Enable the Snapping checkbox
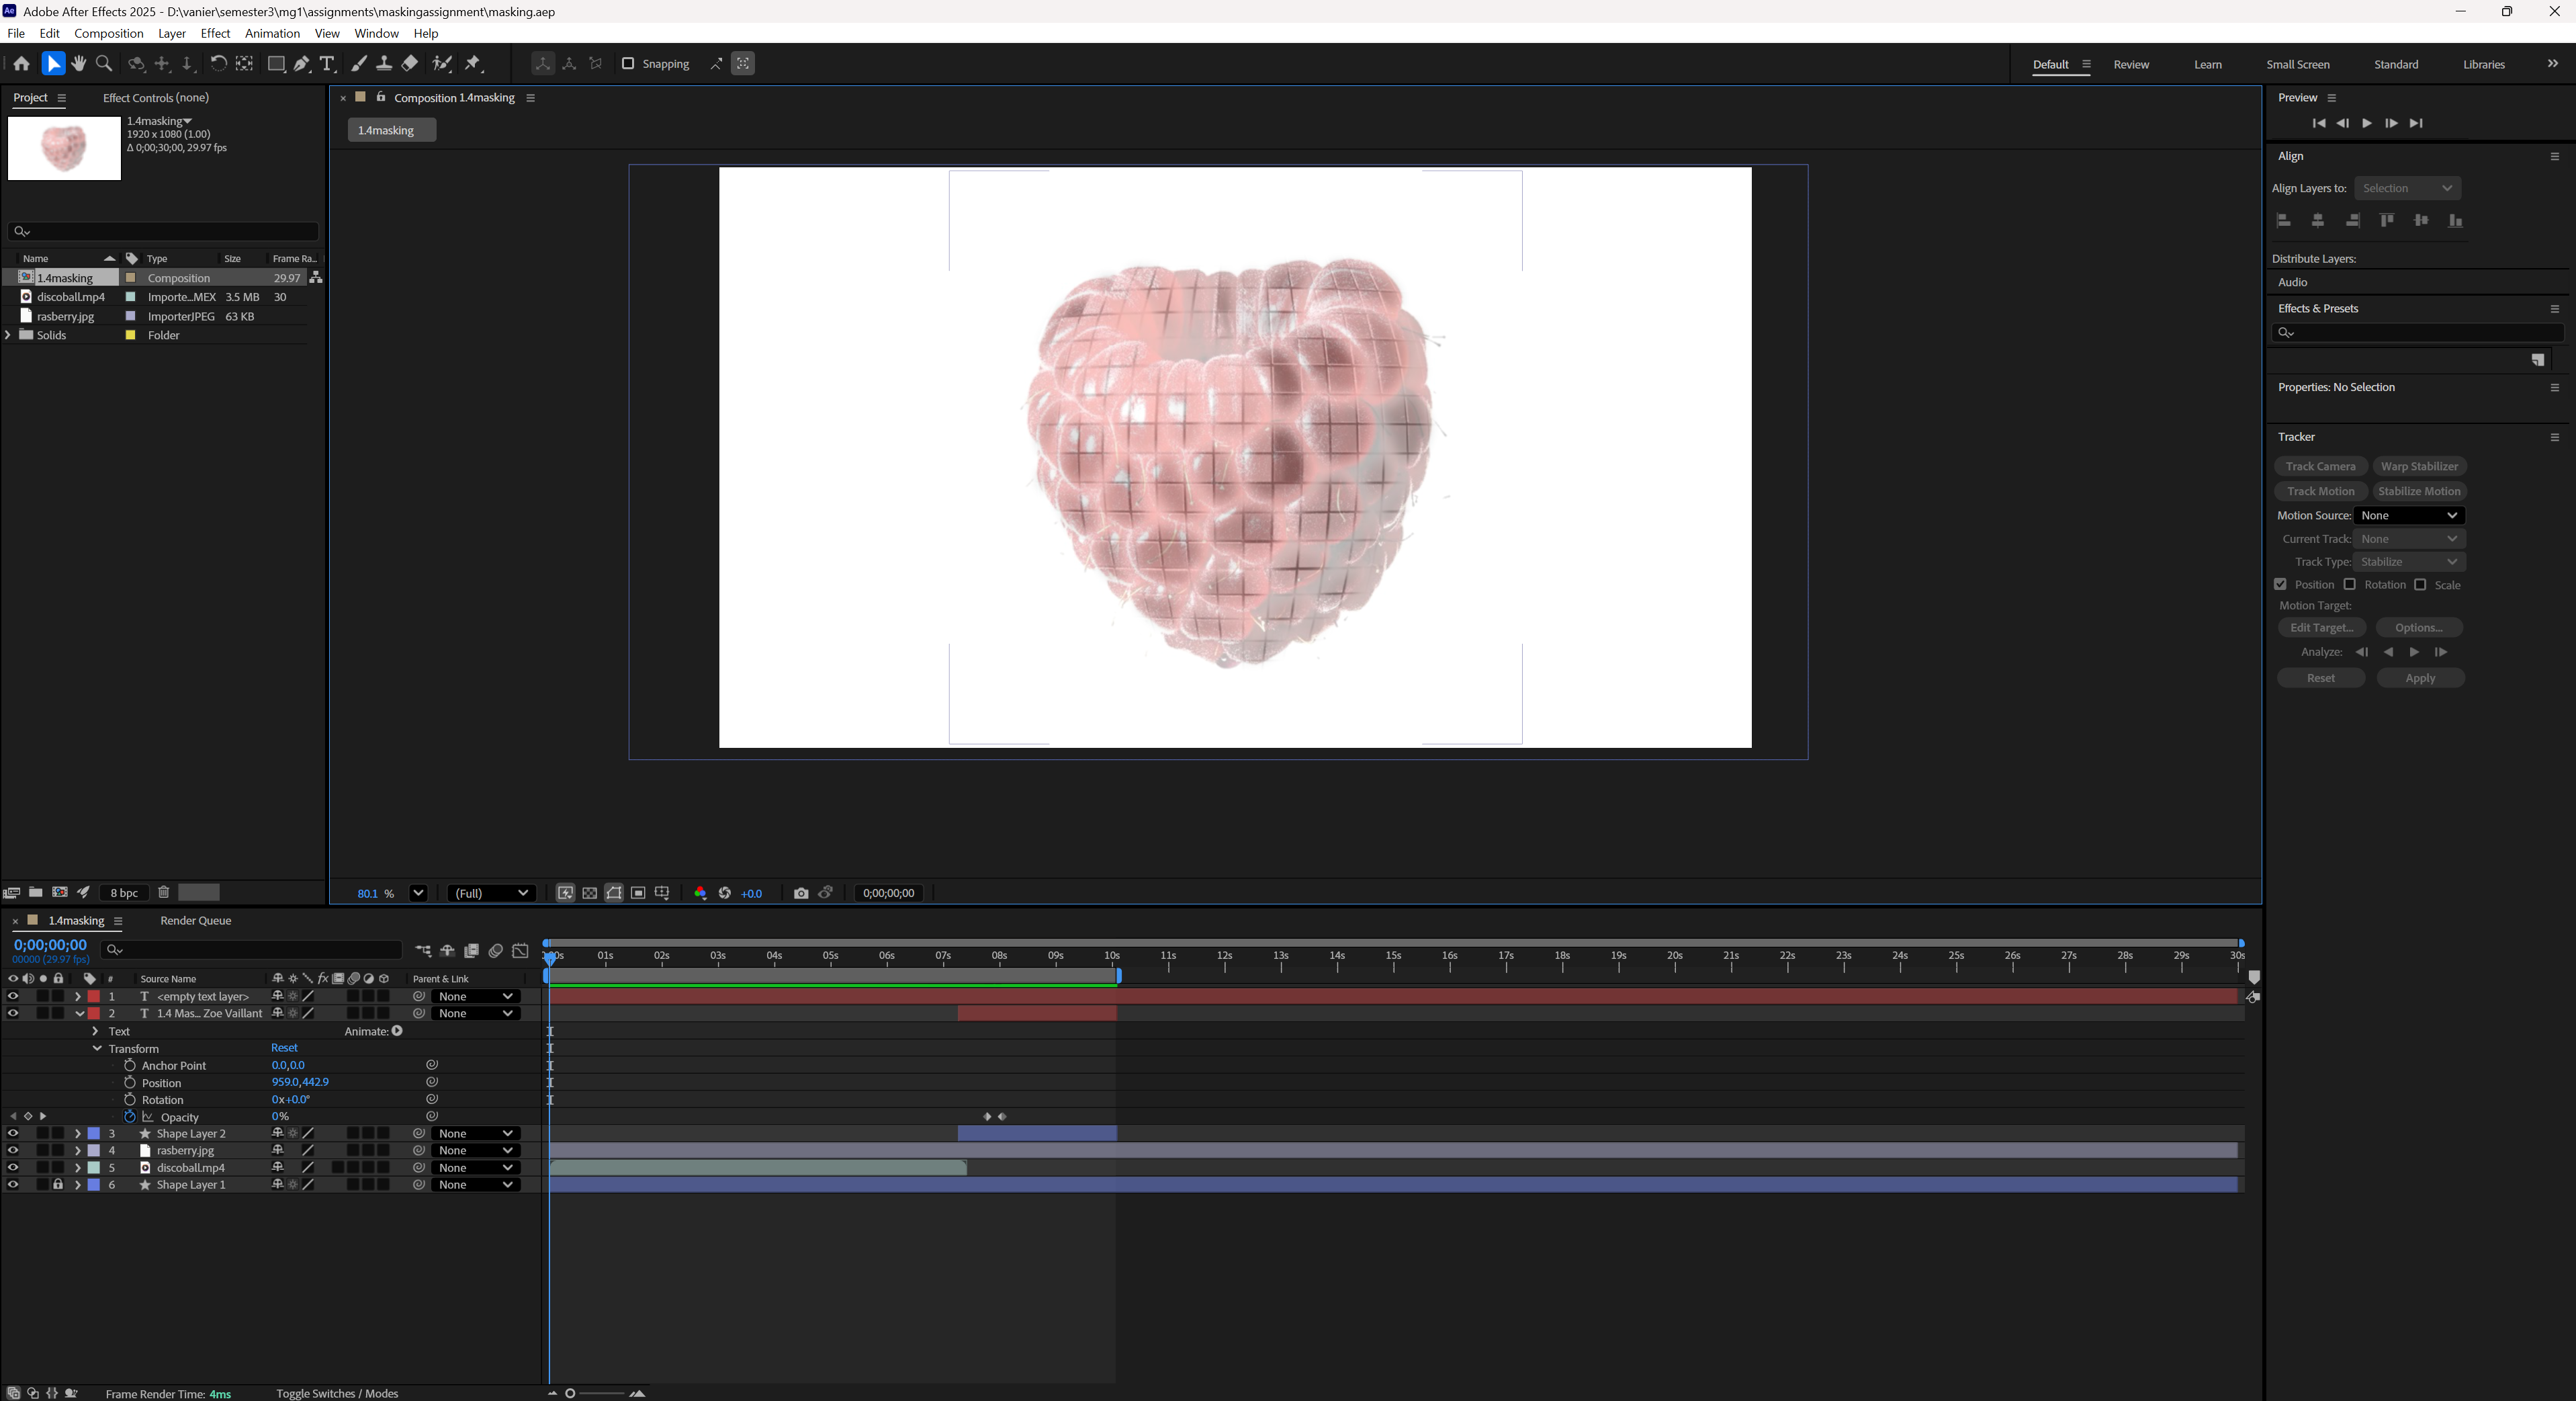 628,64
